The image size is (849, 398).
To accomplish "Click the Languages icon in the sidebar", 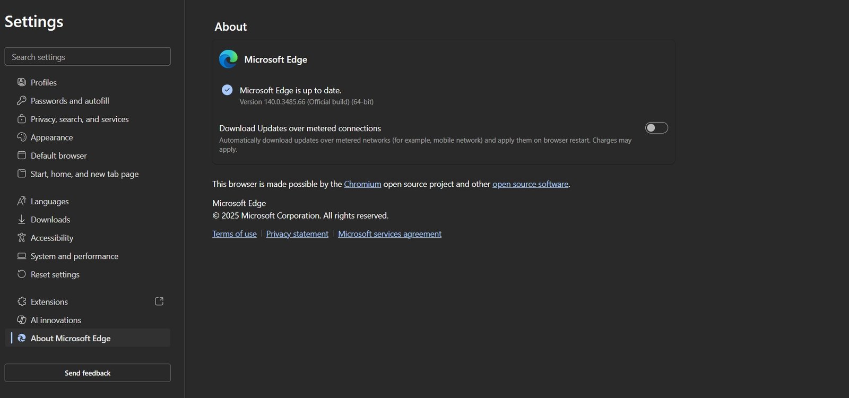I will [22, 201].
